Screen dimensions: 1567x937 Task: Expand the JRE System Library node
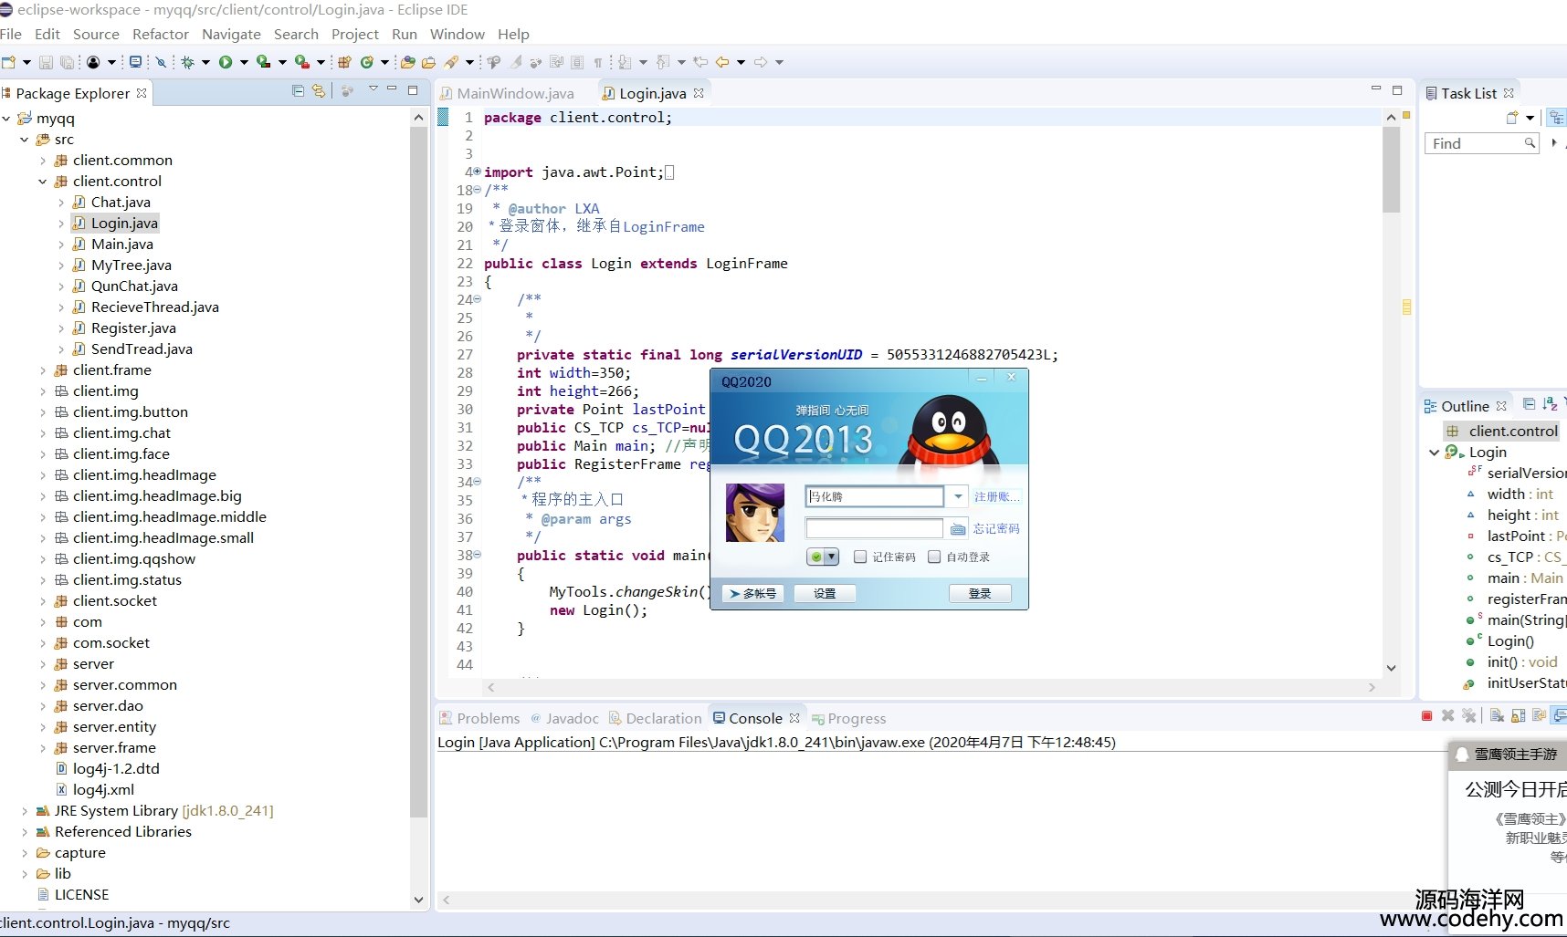(x=24, y=811)
